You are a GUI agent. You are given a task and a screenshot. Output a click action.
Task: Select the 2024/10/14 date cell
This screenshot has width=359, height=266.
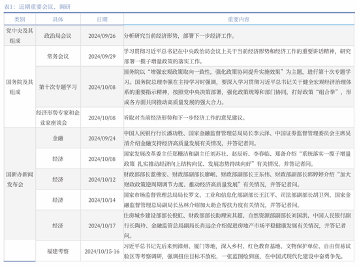tap(102, 200)
